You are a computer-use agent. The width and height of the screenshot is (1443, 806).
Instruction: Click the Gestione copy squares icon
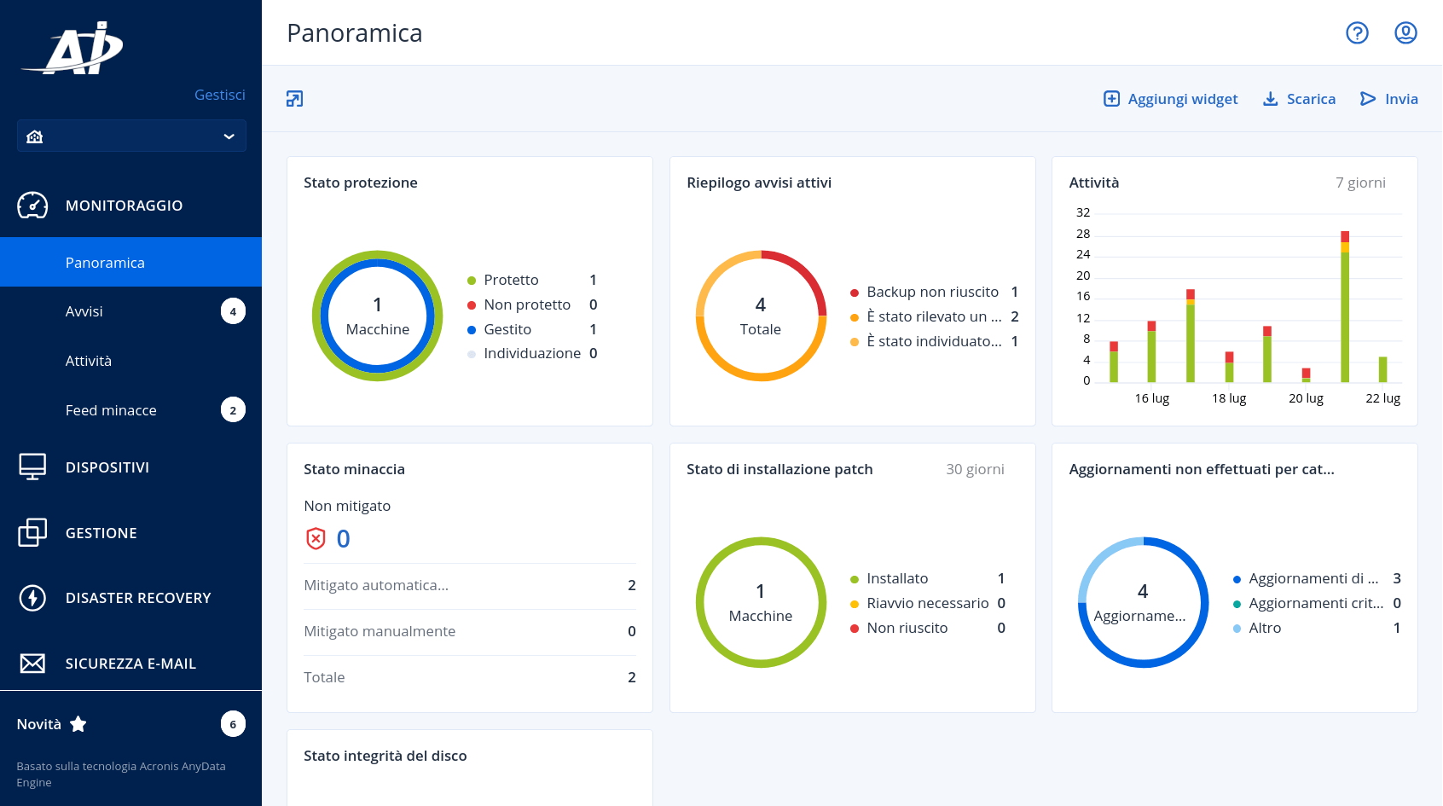pyautogui.click(x=32, y=532)
